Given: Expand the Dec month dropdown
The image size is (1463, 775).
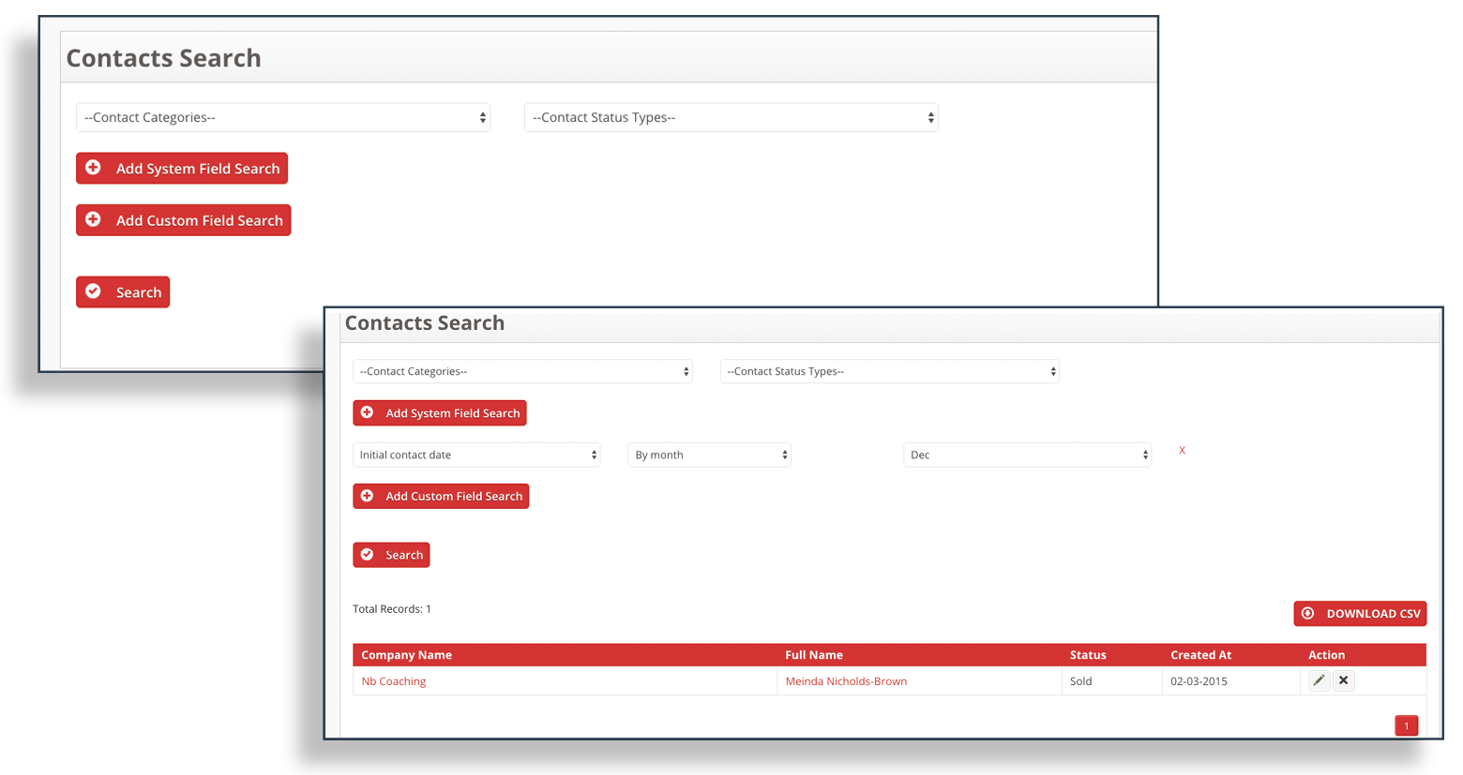Looking at the screenshot, I should (1028, 455).
